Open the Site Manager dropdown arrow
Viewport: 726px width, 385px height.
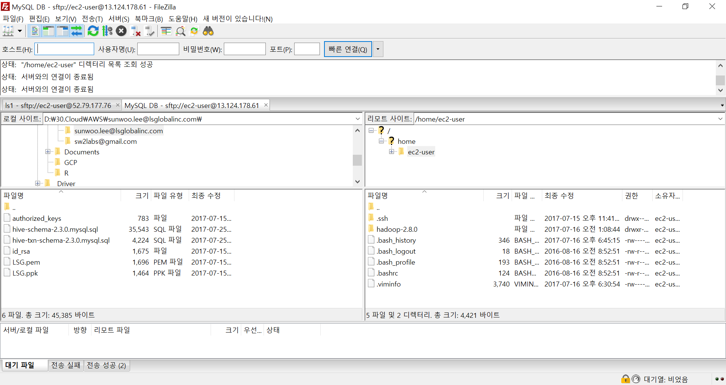tap(20, 31)
